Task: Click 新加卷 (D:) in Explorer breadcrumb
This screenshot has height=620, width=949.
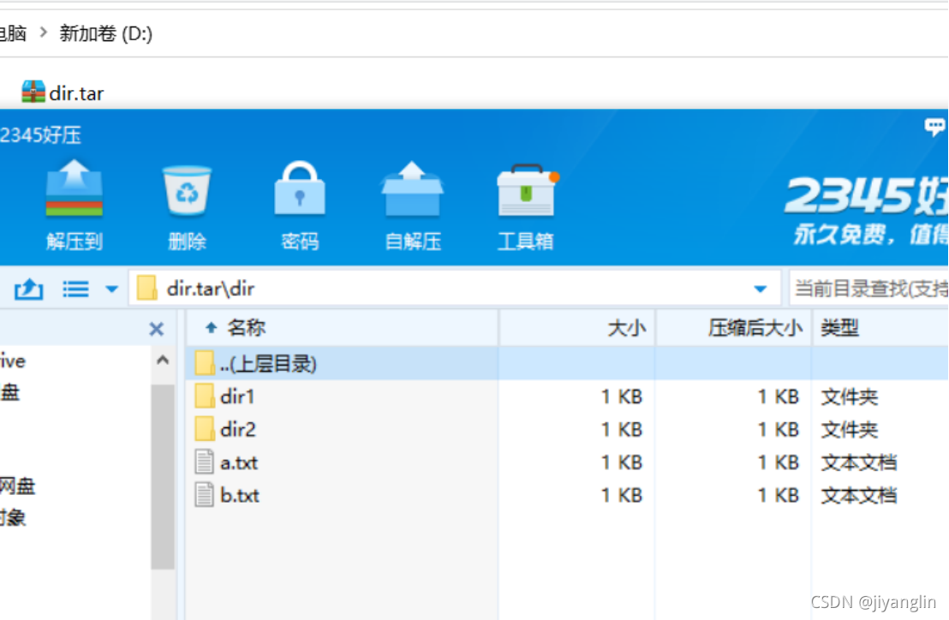Action: (x=106, y=33)
